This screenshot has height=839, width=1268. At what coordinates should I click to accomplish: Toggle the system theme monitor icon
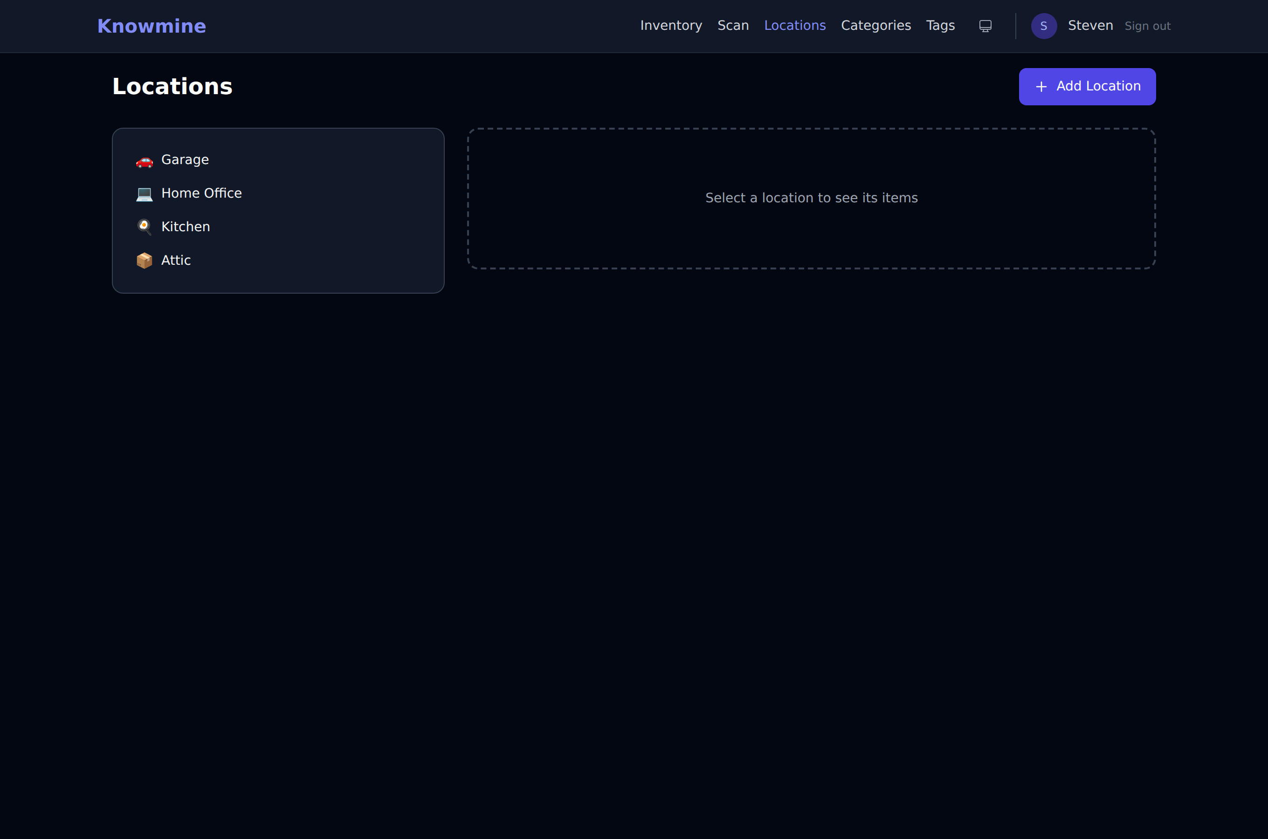[x=985, y=26]
